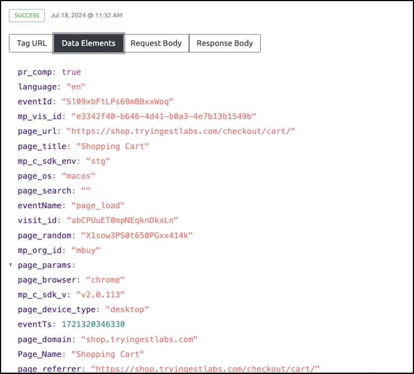Viewport: 414px width, 374px height.
Task: Click the visit_id value string
Action: (x=122, y=220)
